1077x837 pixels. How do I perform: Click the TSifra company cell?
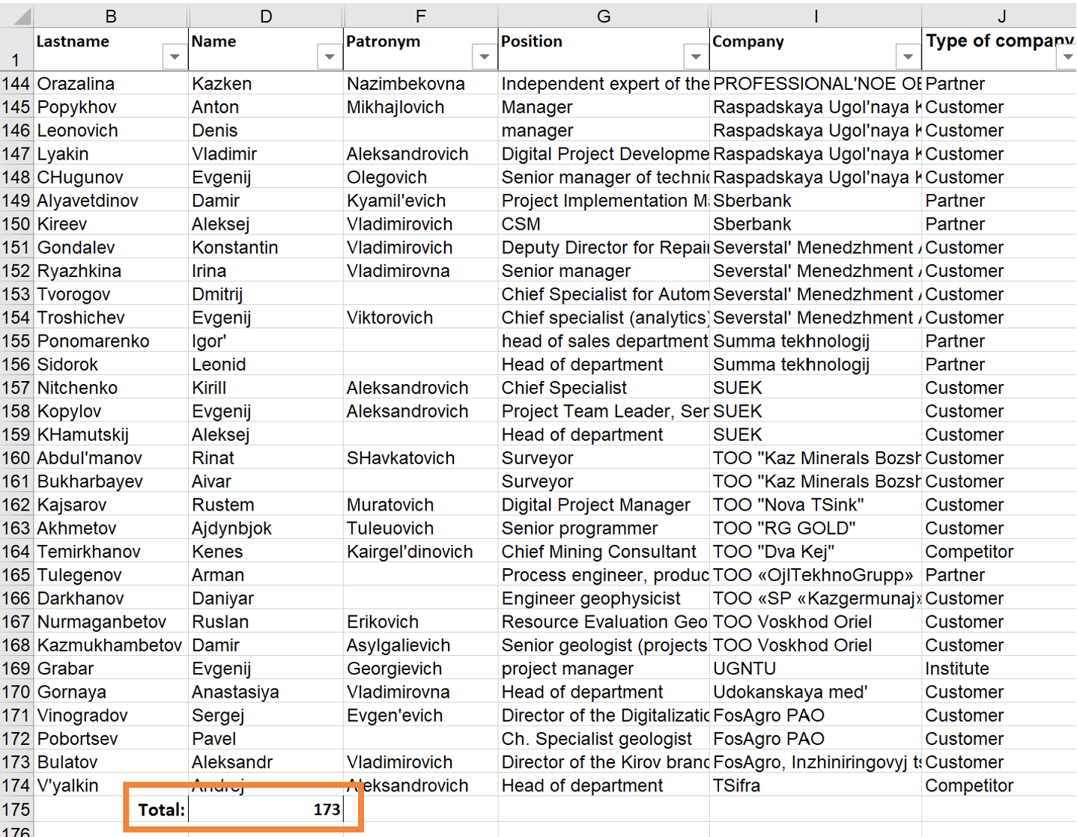tap(816, 785)
